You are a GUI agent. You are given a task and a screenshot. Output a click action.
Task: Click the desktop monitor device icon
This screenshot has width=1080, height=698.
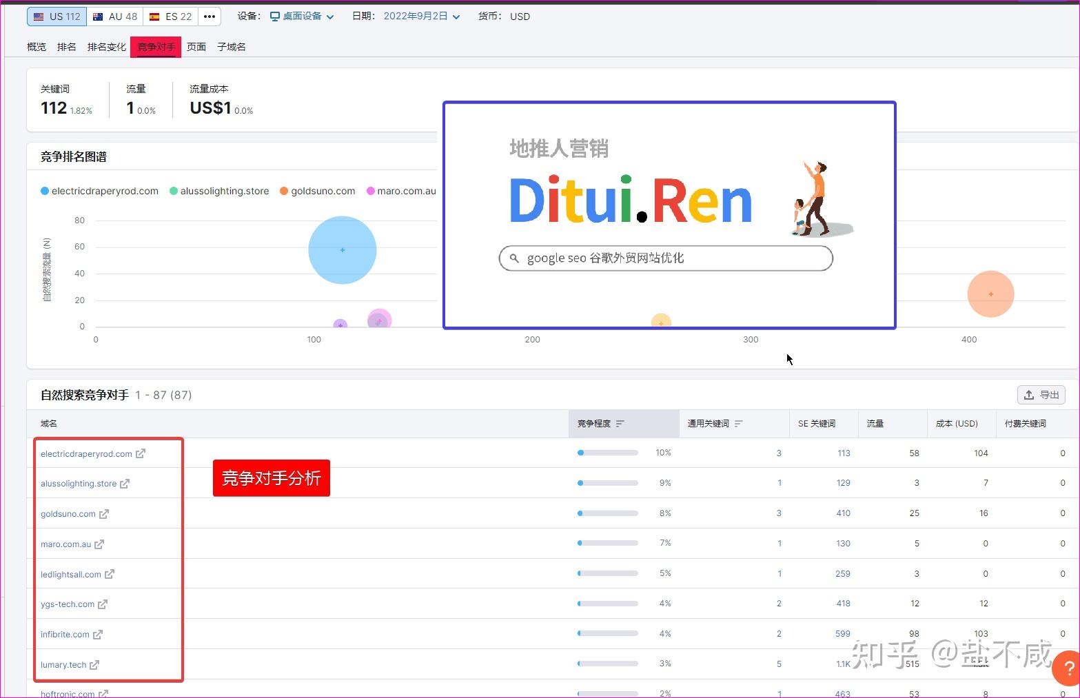(x=275, y=17)
